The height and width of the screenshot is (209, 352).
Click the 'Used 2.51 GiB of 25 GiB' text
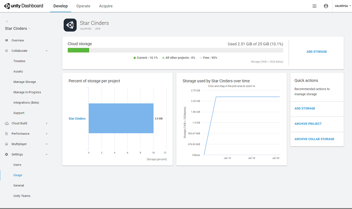[255, 44]
